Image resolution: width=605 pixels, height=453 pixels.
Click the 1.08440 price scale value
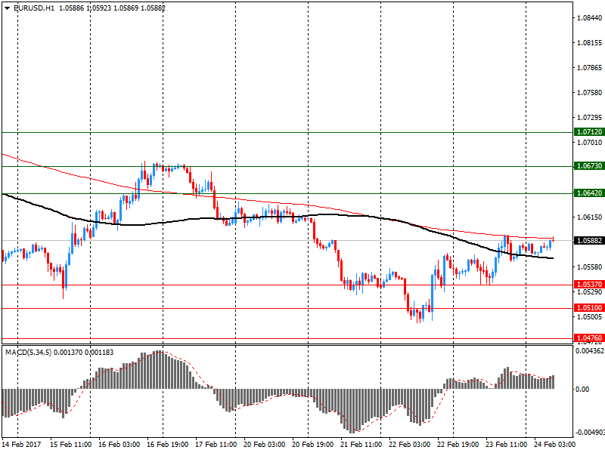click(x=590, y=17)
